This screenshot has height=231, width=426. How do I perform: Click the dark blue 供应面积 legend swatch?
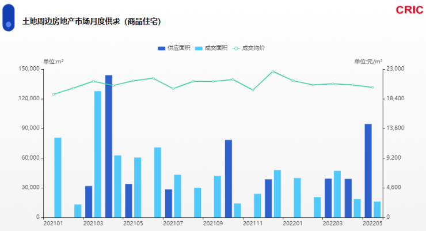(x=161, y=48)
